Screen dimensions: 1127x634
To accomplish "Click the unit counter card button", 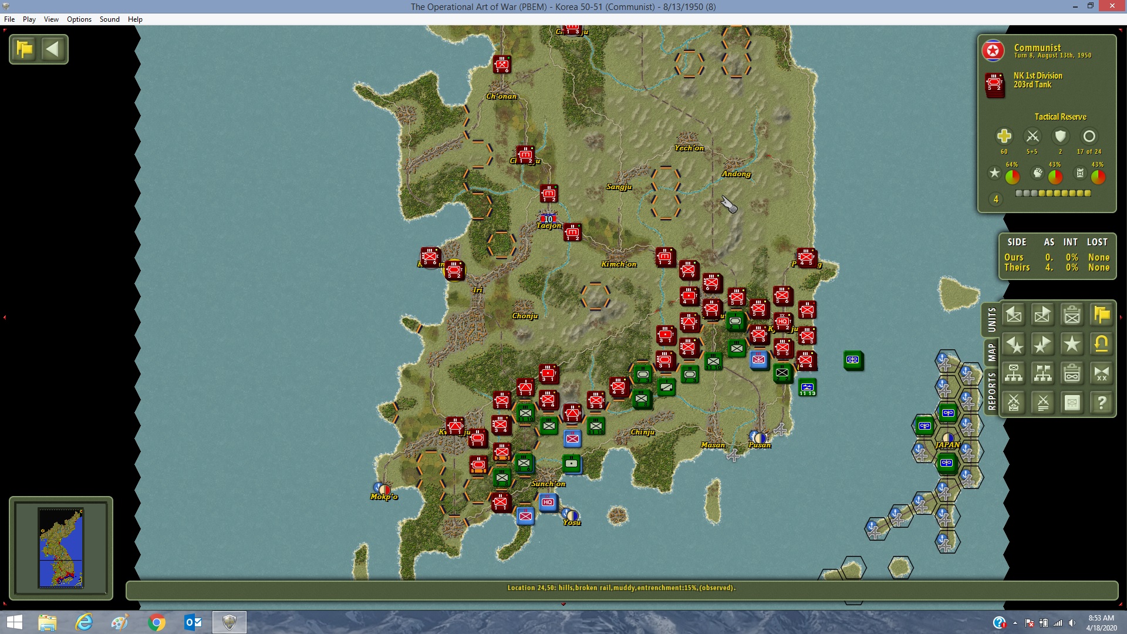I will pyautogui.click(x=1072, y=403).
